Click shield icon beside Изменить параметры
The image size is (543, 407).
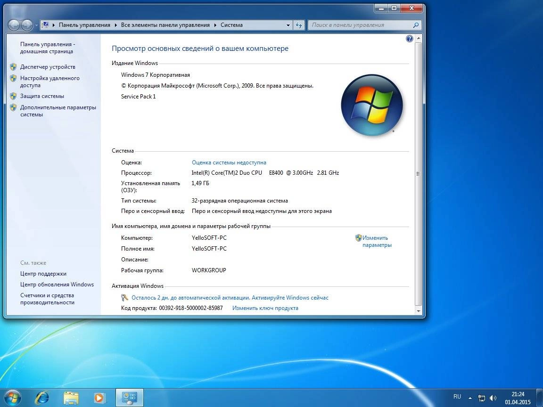click(x=358, y=238)
